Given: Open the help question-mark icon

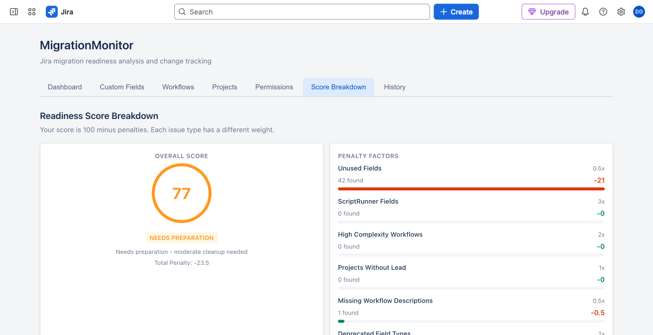Looking at the screenshot, I should tap(603, 11).
